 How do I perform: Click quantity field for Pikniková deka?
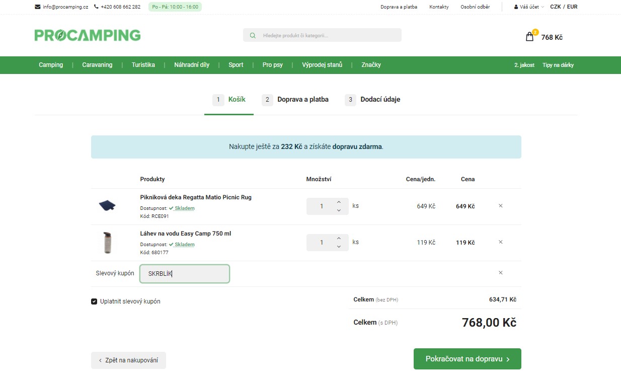tap(322, 206)
